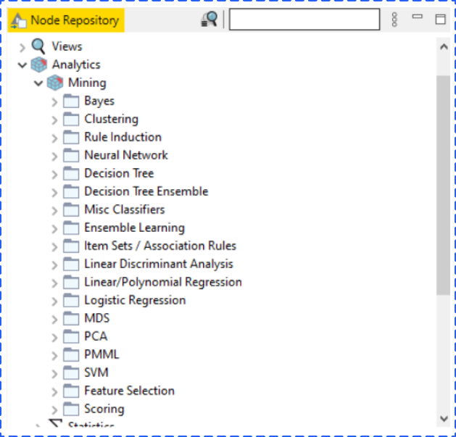Click the Item Sets / Association Rules folder icon
Image resolution: width=456 pixels, height=437 pixels.
point(71,246)
